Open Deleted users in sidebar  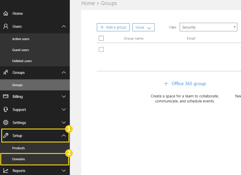[22, 61]
